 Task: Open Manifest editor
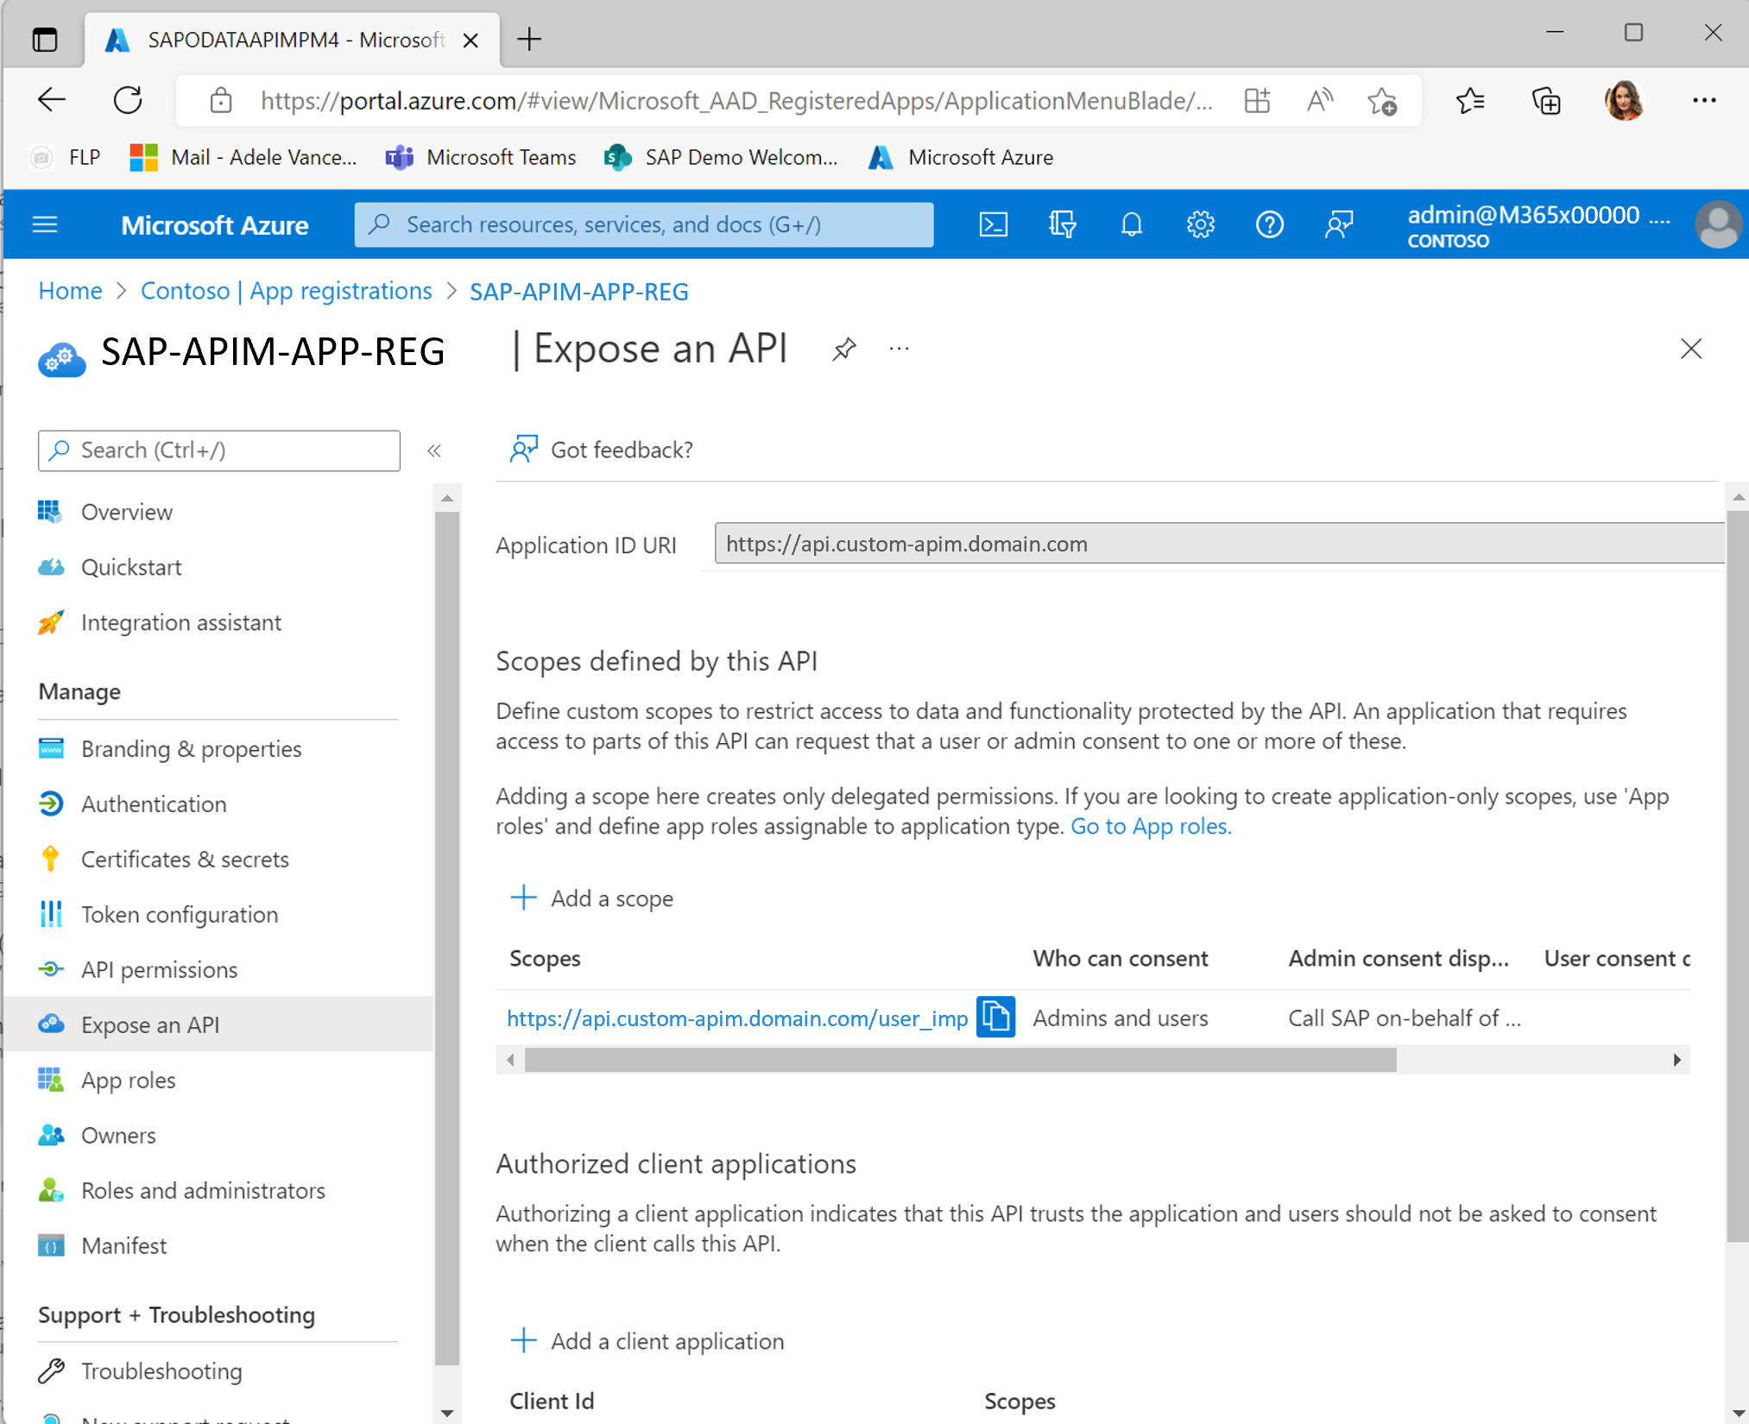123,1245
